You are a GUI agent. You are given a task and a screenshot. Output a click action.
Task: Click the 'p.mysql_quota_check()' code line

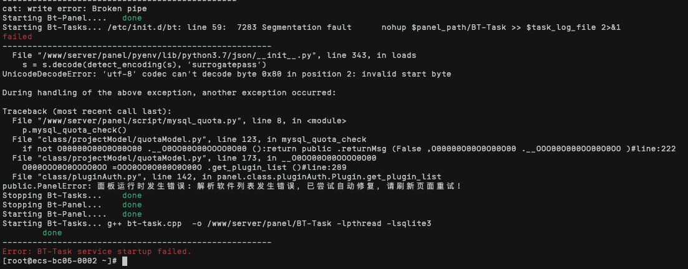[75, 131]
